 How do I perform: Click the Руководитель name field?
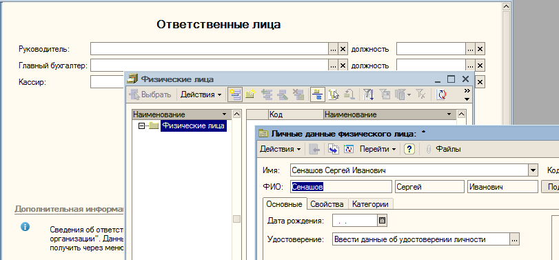pyautogui.click(x=209, y=49)
